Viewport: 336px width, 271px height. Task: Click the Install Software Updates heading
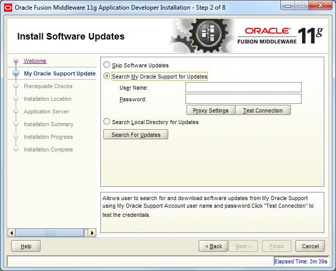click(x=71, y=36)
